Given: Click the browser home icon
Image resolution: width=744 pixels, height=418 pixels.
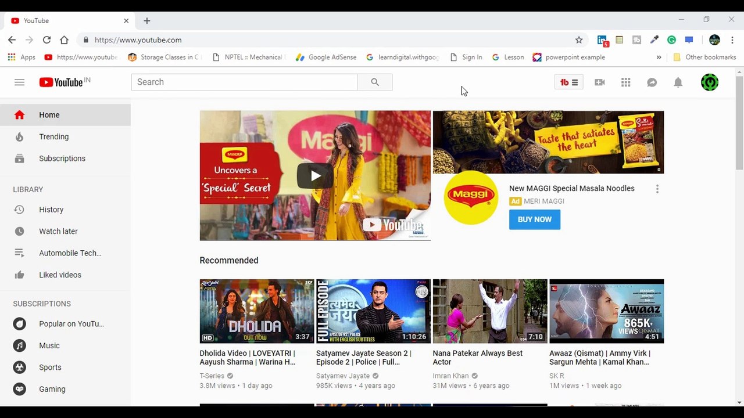Looking at the screenshot, I should click(x=64, y=40).
